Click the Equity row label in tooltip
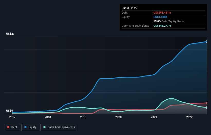Screen dimensions: 211x135 126,17
